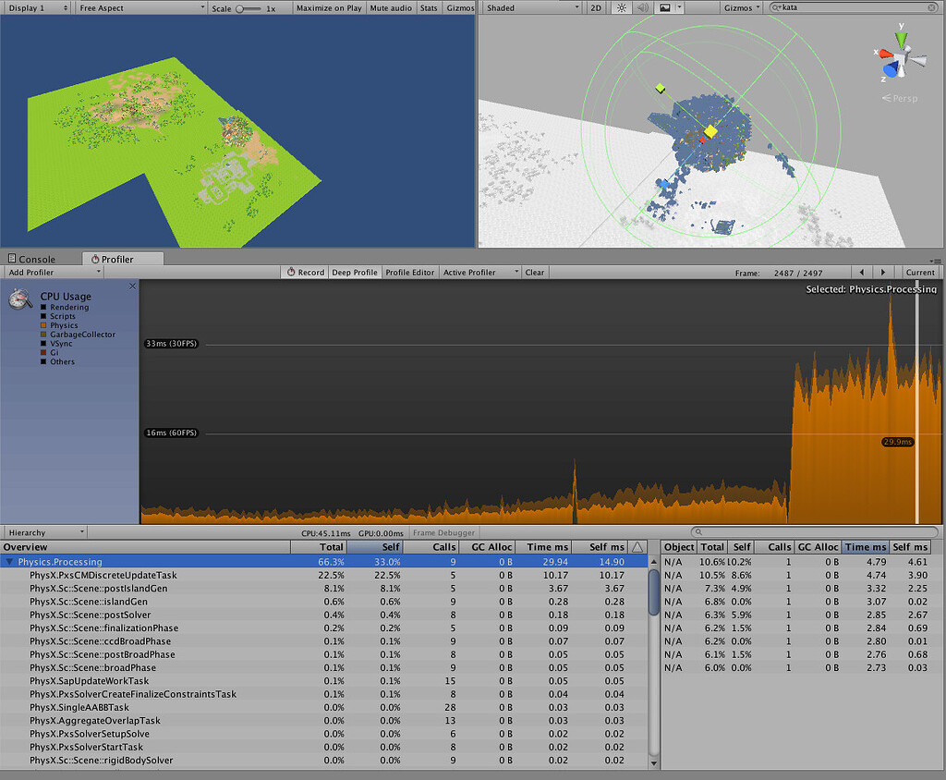Click the Deep Profile button
The image size is (946, 780).
(354, 272)
